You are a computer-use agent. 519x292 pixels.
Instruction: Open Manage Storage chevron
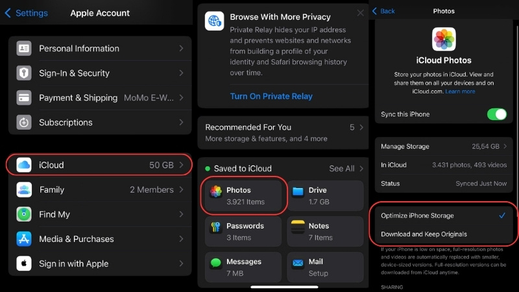505,147
